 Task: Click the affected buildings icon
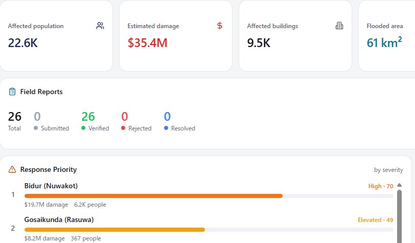click(x=339, y=26)
